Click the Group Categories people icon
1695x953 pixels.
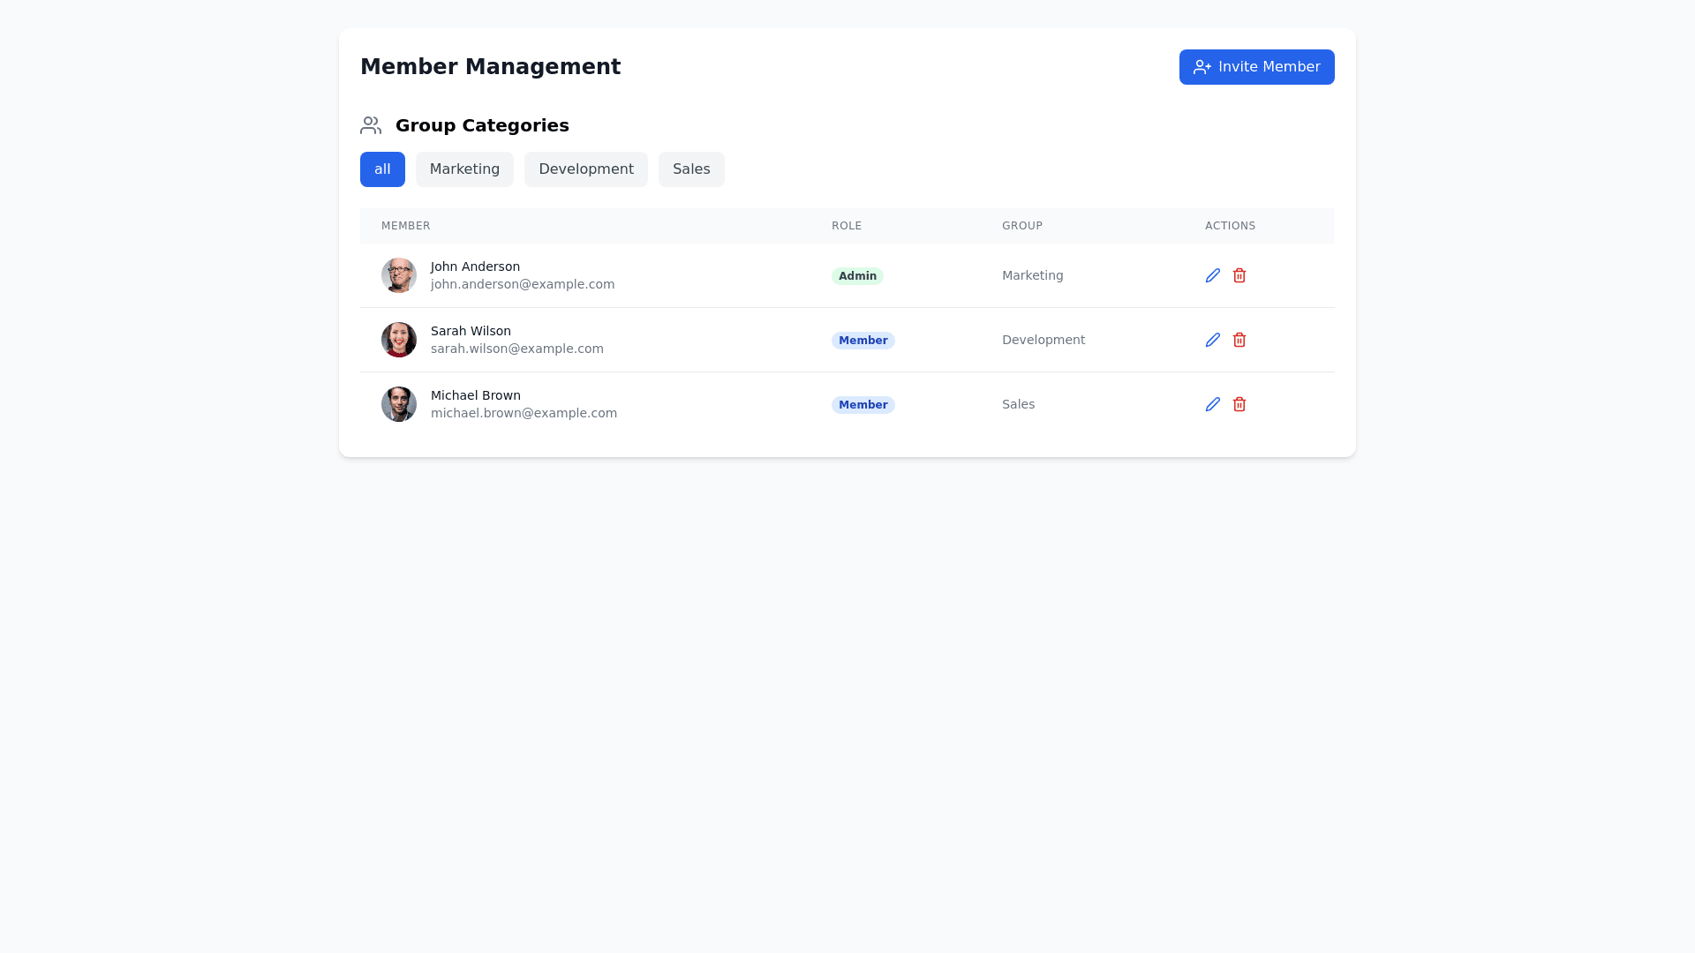coord(371,125)
